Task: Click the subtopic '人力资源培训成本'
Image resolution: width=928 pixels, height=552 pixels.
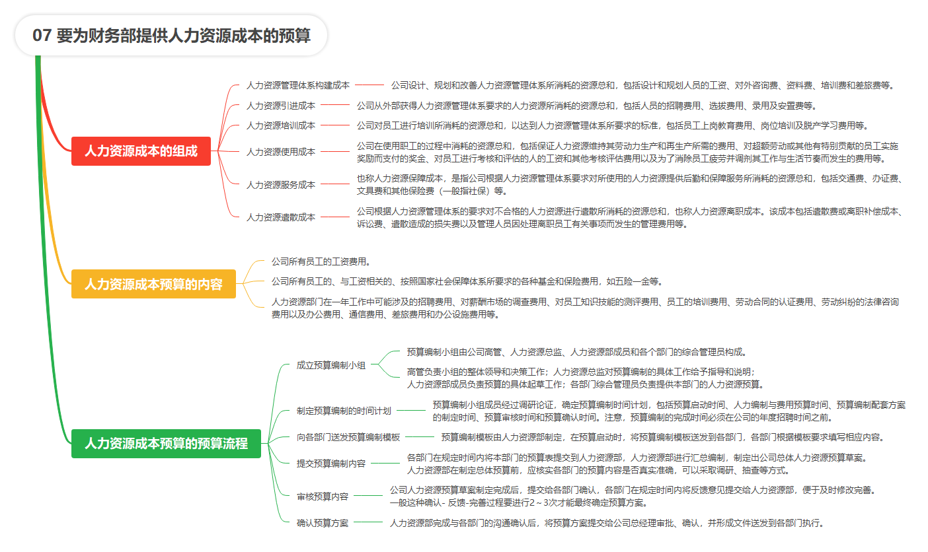Action: coord(280,125)
